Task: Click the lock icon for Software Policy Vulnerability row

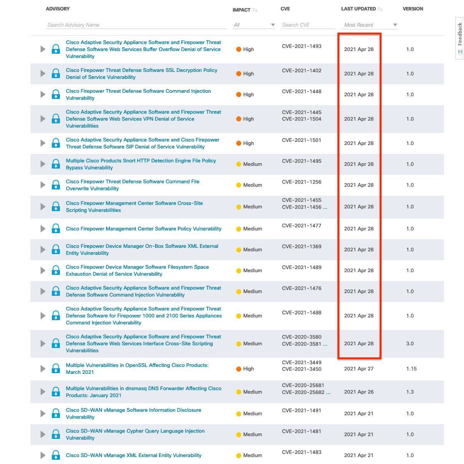Action: (x=56, y=229)
